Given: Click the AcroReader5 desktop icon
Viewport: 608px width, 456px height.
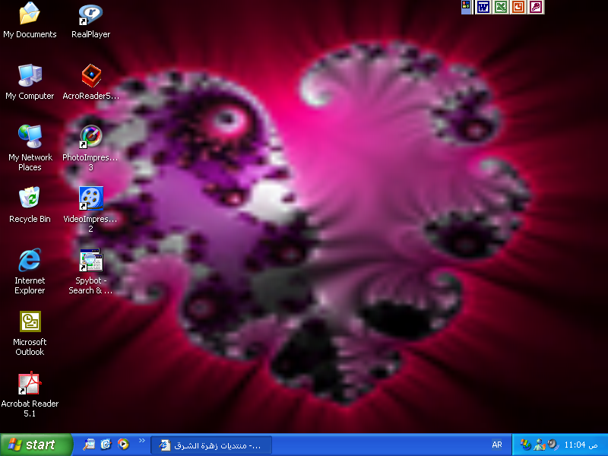Looking at the screenshot, I should 90,76.
